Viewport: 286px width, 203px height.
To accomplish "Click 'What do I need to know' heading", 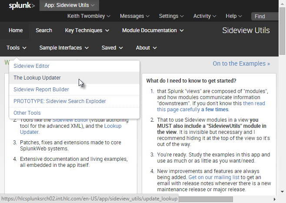I will pos(191,80).
